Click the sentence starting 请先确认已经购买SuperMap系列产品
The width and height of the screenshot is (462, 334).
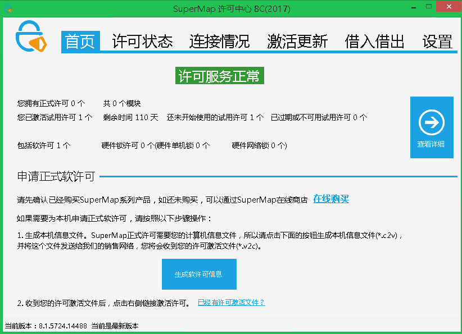click(162, 200)
